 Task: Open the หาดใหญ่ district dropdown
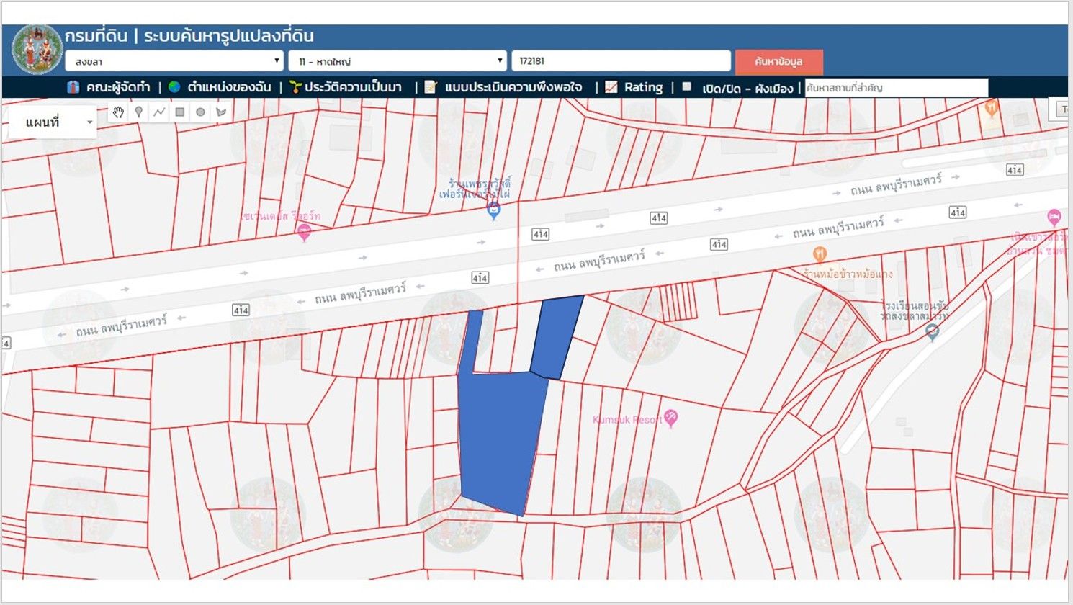click(x=398, y=61)
